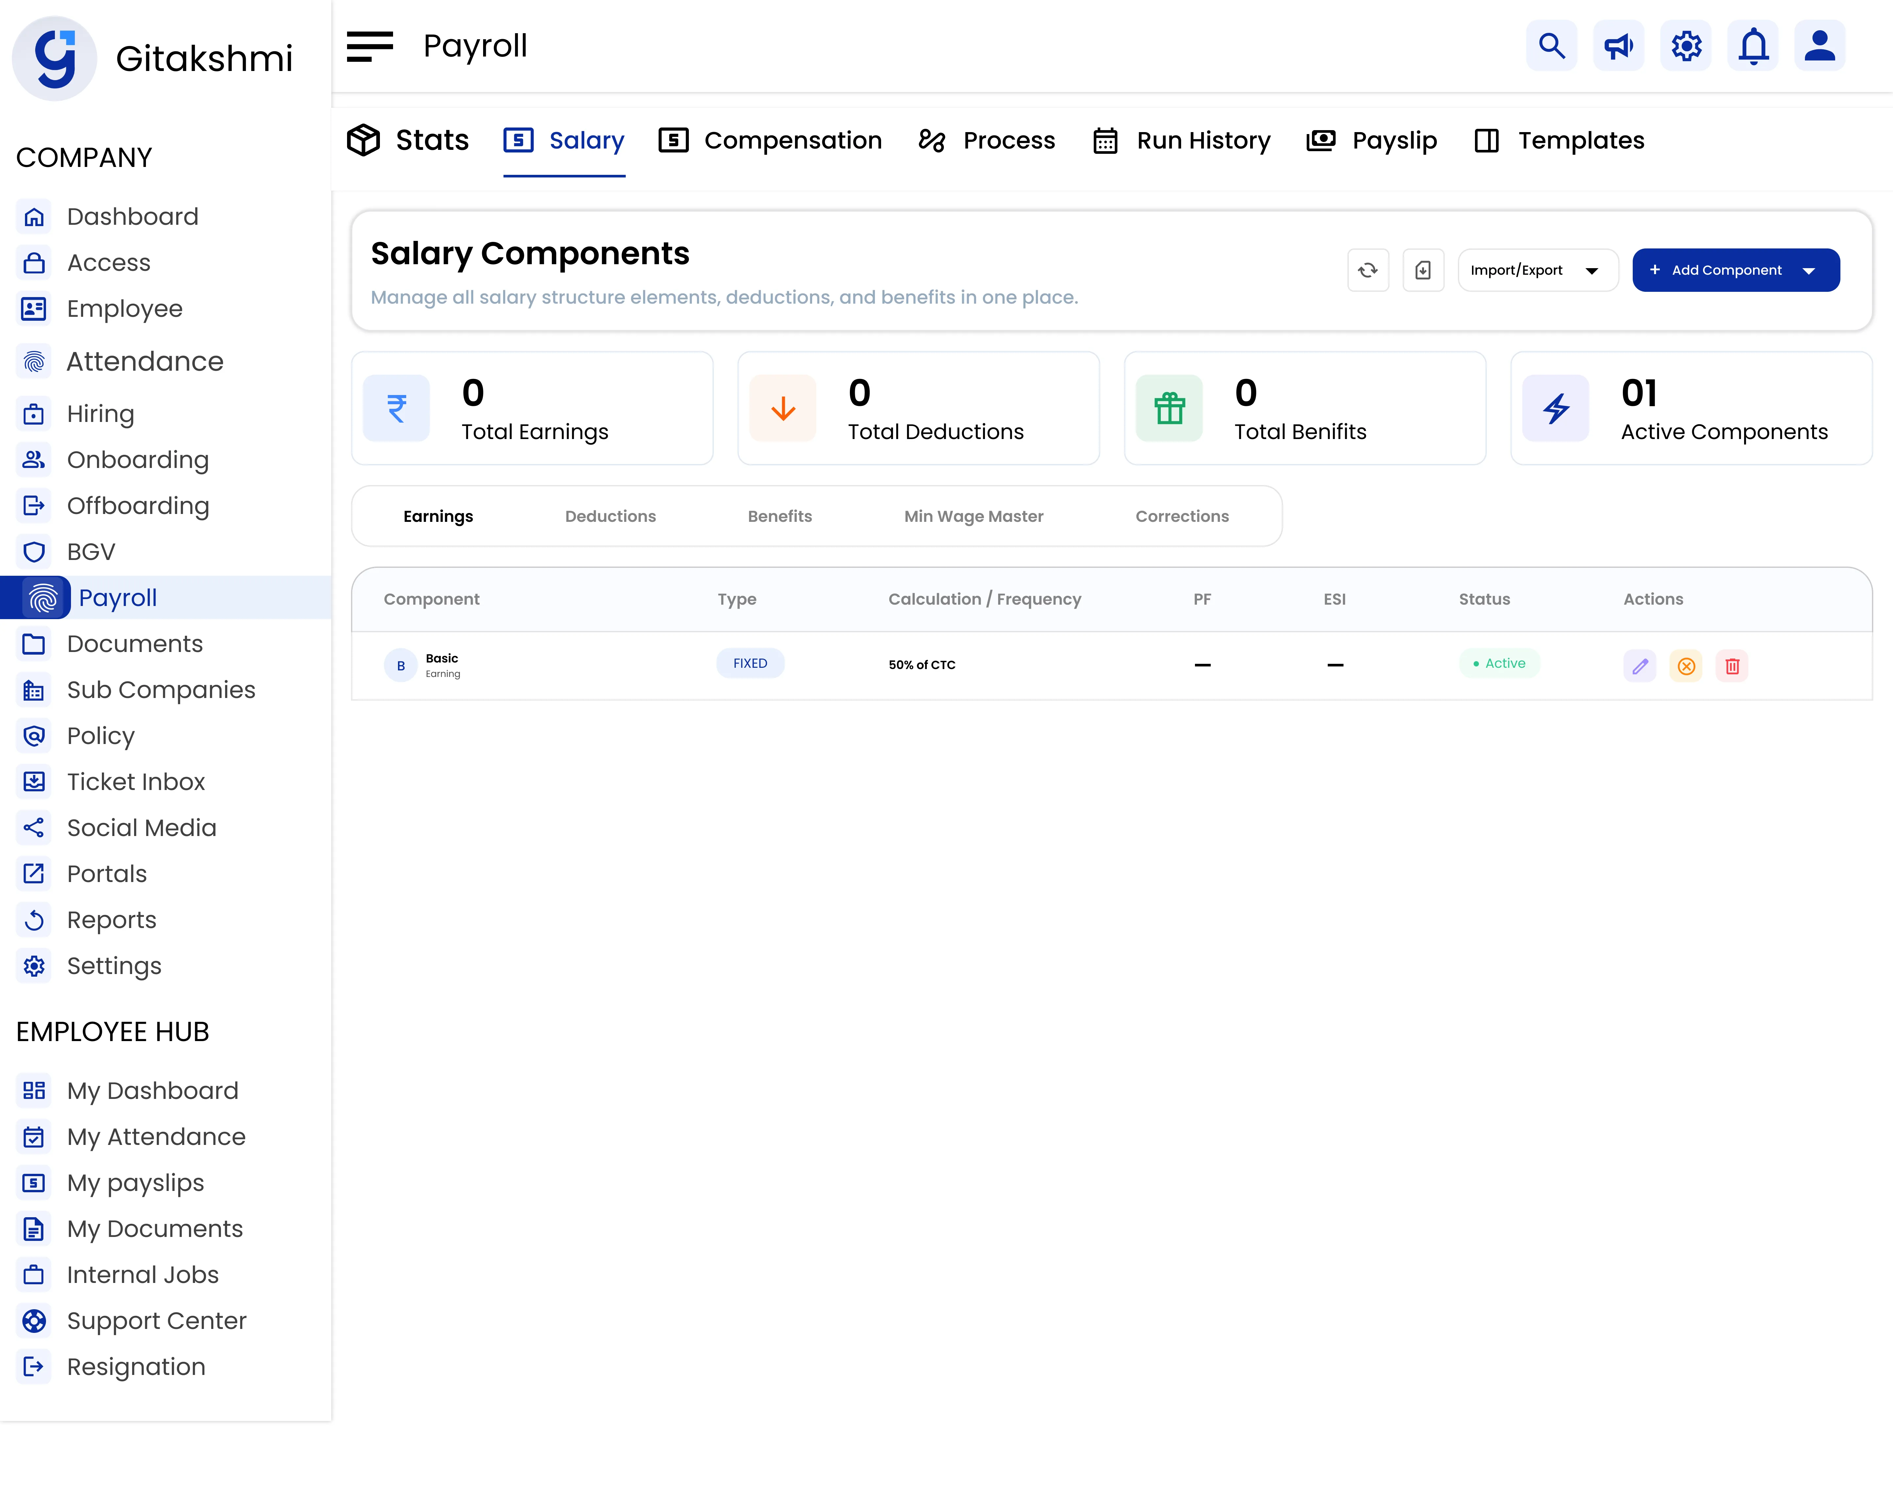Click the Total Deductions arrow icon
This screenshot has height=1488, width=1893.
[x=783, y=408]
